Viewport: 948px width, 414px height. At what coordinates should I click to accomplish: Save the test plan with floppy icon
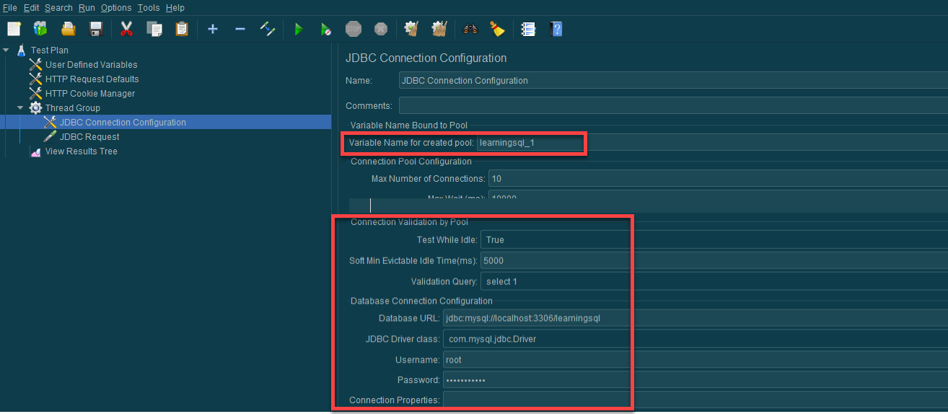pyautogui.click(x=96, y=29)
